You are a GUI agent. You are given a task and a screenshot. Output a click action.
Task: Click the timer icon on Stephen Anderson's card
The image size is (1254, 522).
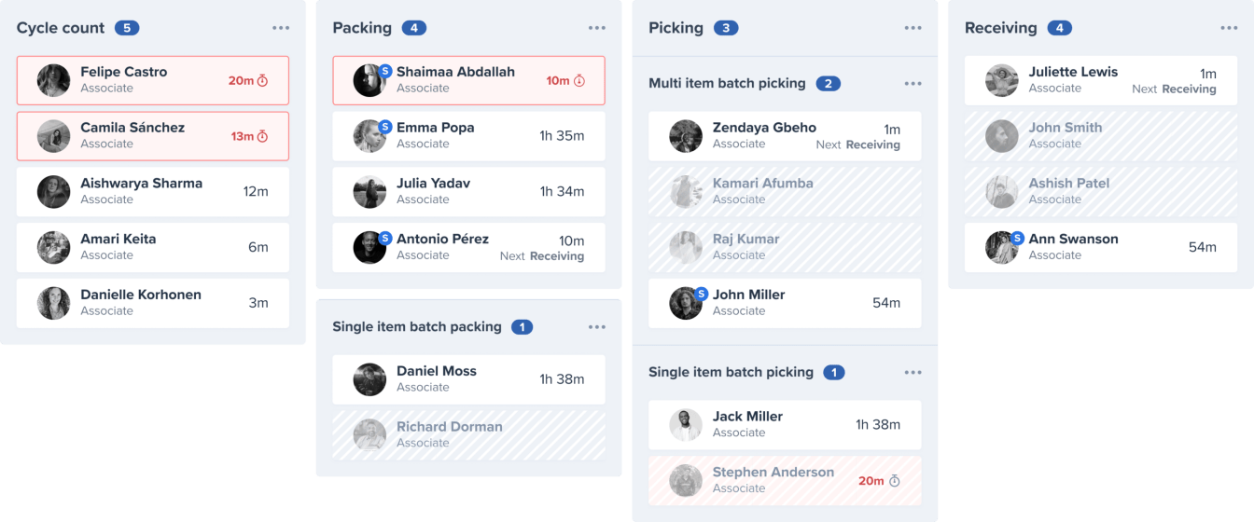point(894,481)
